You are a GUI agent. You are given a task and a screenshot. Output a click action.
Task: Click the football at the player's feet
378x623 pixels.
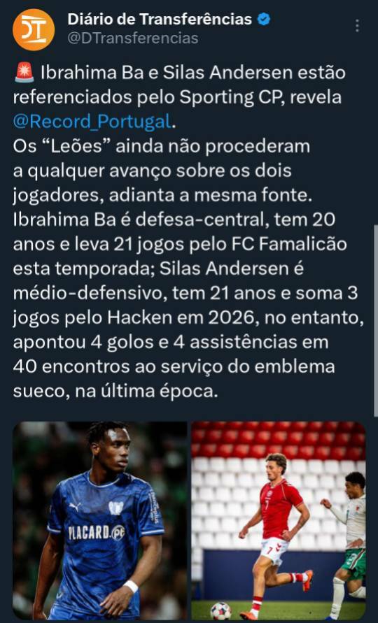point(220,610)
